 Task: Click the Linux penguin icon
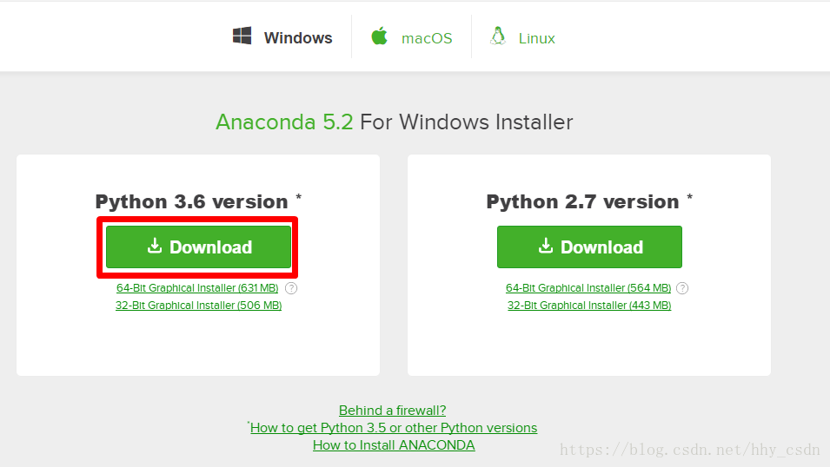pyautogui.click(x=498, y=36)
